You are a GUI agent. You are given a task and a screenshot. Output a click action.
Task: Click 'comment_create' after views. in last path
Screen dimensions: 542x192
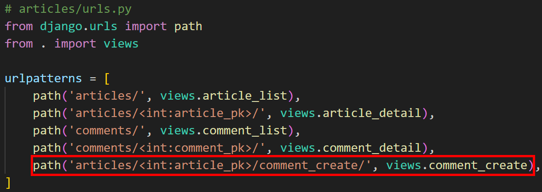478,166
